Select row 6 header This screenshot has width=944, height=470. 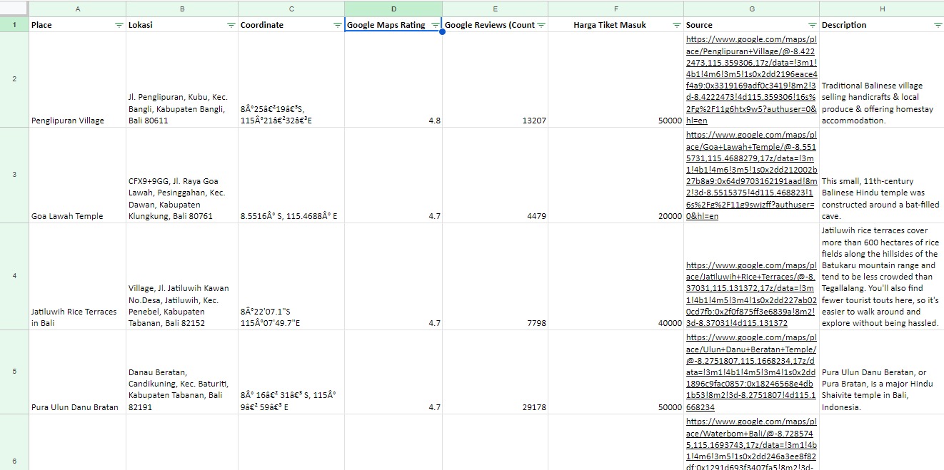click(x=14, y=442)
